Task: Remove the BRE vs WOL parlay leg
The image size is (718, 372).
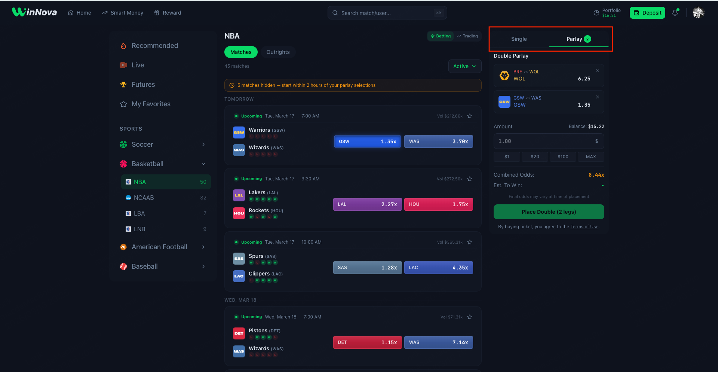Action: (597, 71)
